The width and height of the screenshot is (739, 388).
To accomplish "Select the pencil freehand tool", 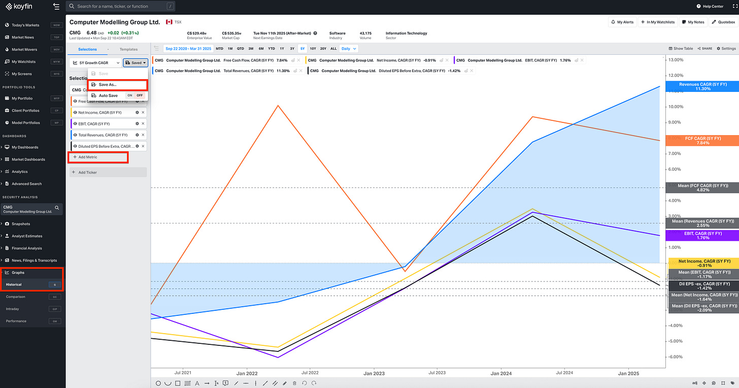I will coord(285,383).
